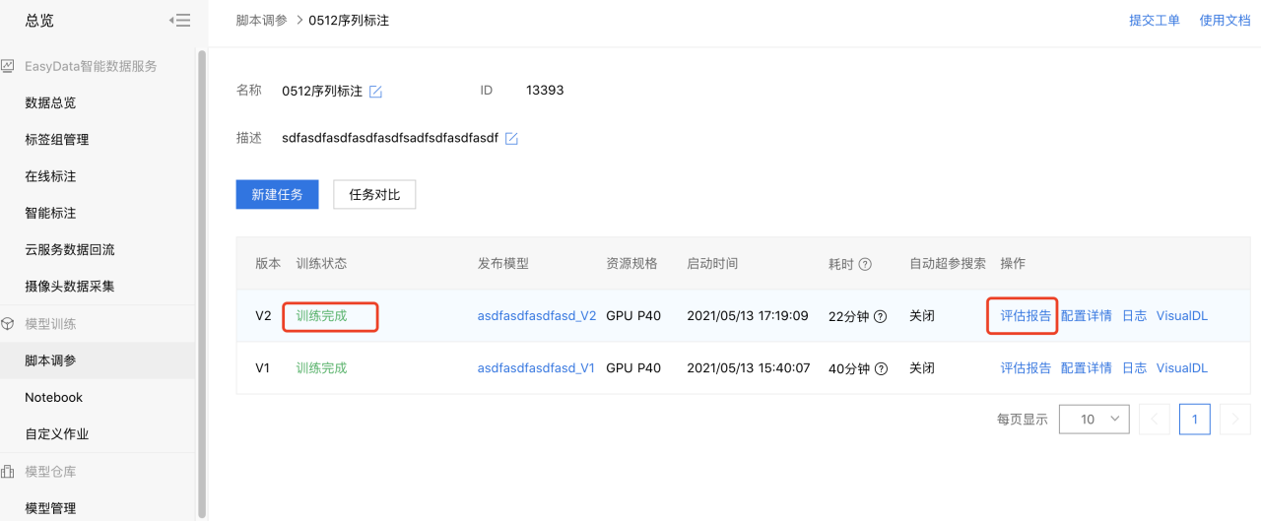
Task: Click the V2 训练完成 status
Action: coord(322,316)
